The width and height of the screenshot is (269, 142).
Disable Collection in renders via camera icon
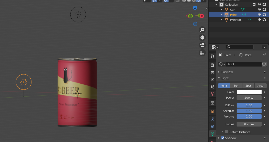point(264,4)
